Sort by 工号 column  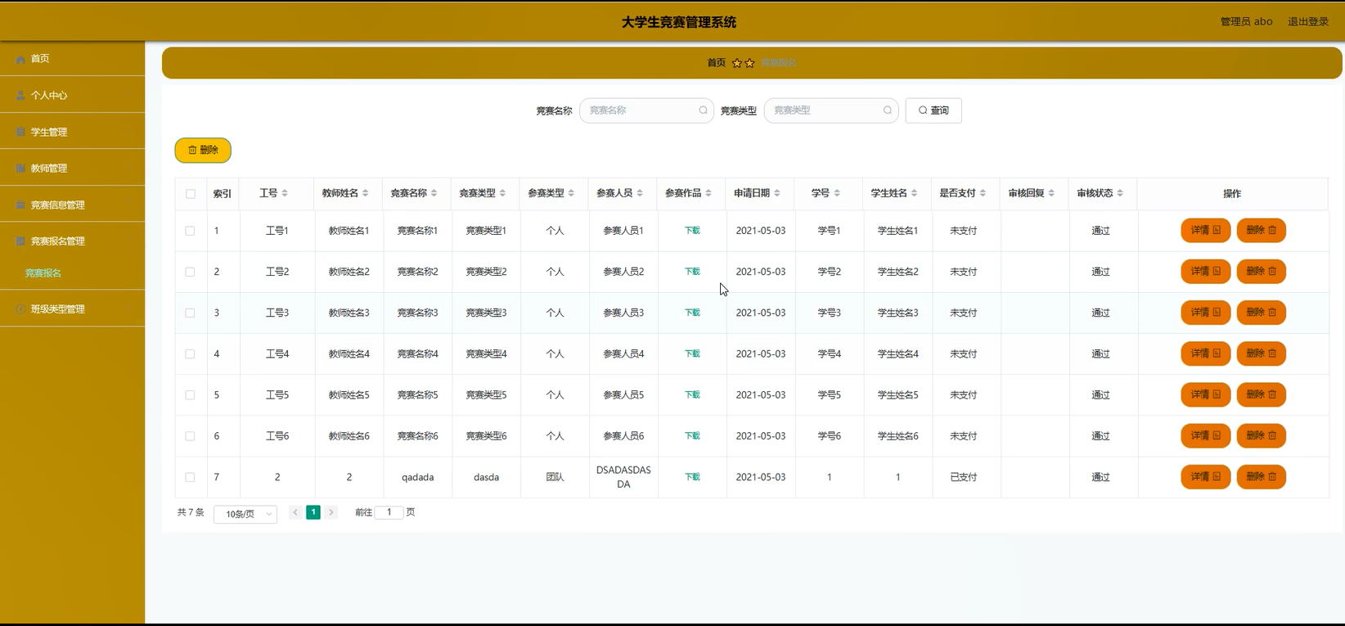(285, 193)
